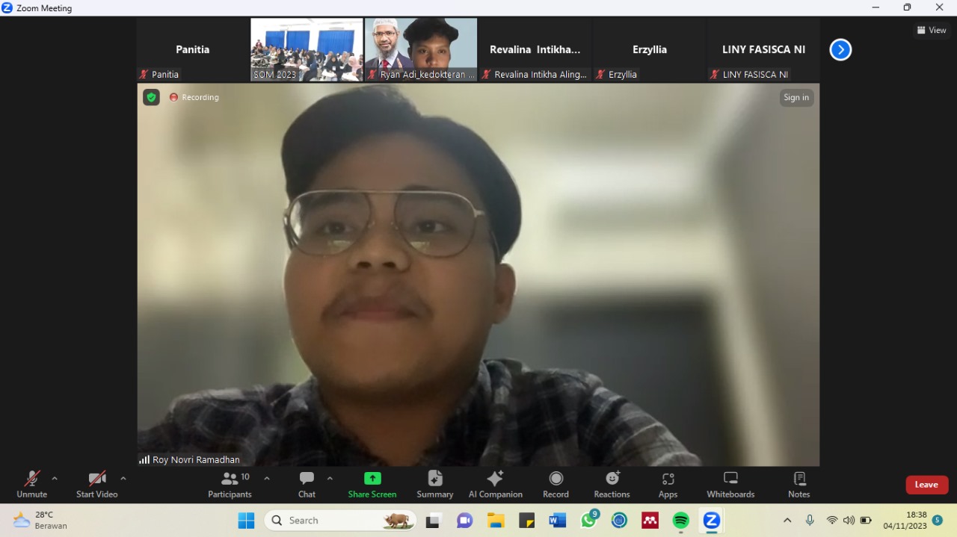Open the View layout menu
The image size is (957, 537).
coord(932,31)
